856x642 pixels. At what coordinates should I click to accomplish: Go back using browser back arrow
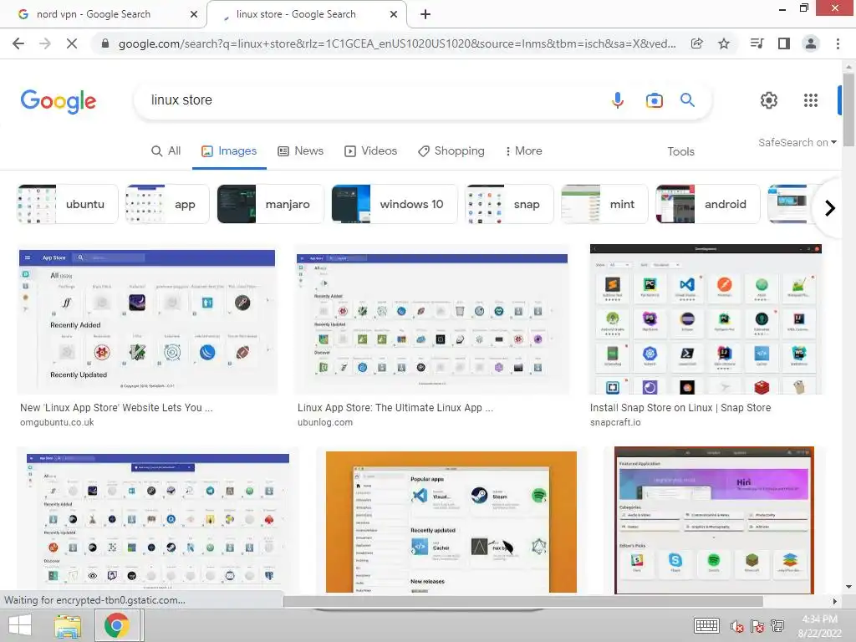[x=18, y=43]
